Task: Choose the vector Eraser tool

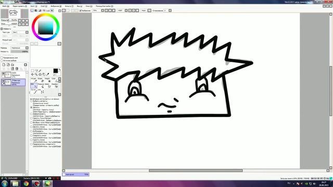Action: click(41, 81)
